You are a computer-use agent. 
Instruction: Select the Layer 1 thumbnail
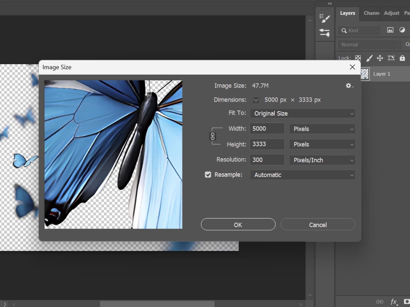(x=365, y=74)
